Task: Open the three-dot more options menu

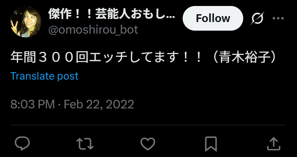Action: pos(278,18)
